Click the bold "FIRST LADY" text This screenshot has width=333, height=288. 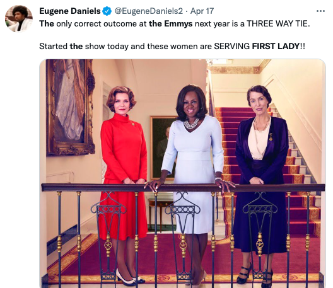[276, 46]
